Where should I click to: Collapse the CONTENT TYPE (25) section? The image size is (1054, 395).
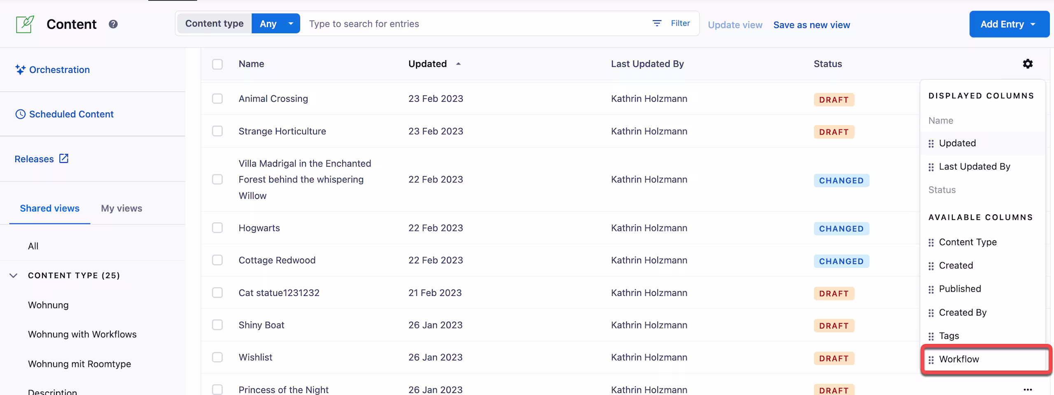click(14, 275)
